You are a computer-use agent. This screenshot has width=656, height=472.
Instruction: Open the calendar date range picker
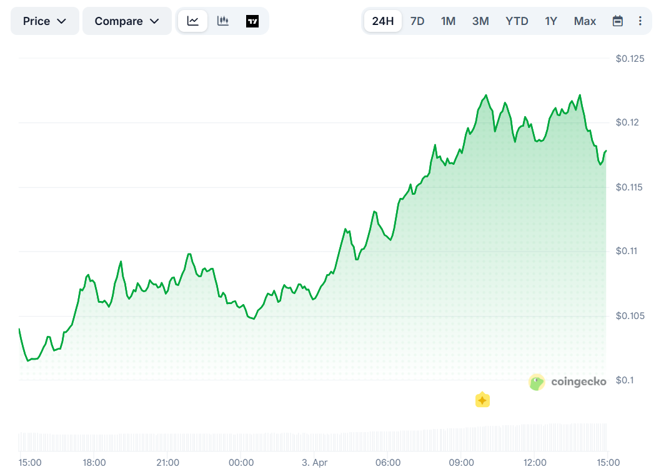617,21
